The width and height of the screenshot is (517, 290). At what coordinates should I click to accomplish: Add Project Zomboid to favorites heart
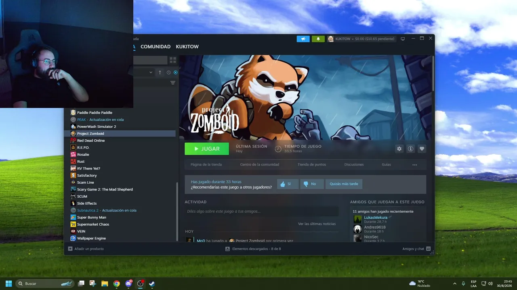coord(422,149)
